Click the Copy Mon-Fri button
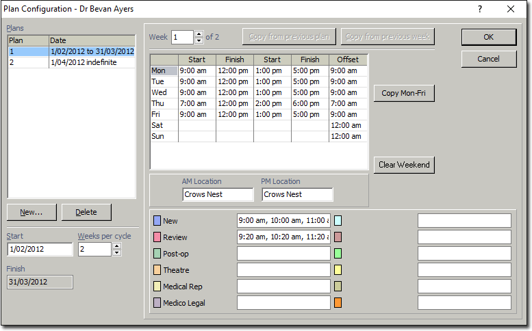This screenshot has height=331, width=532. (x=404, y=93)
